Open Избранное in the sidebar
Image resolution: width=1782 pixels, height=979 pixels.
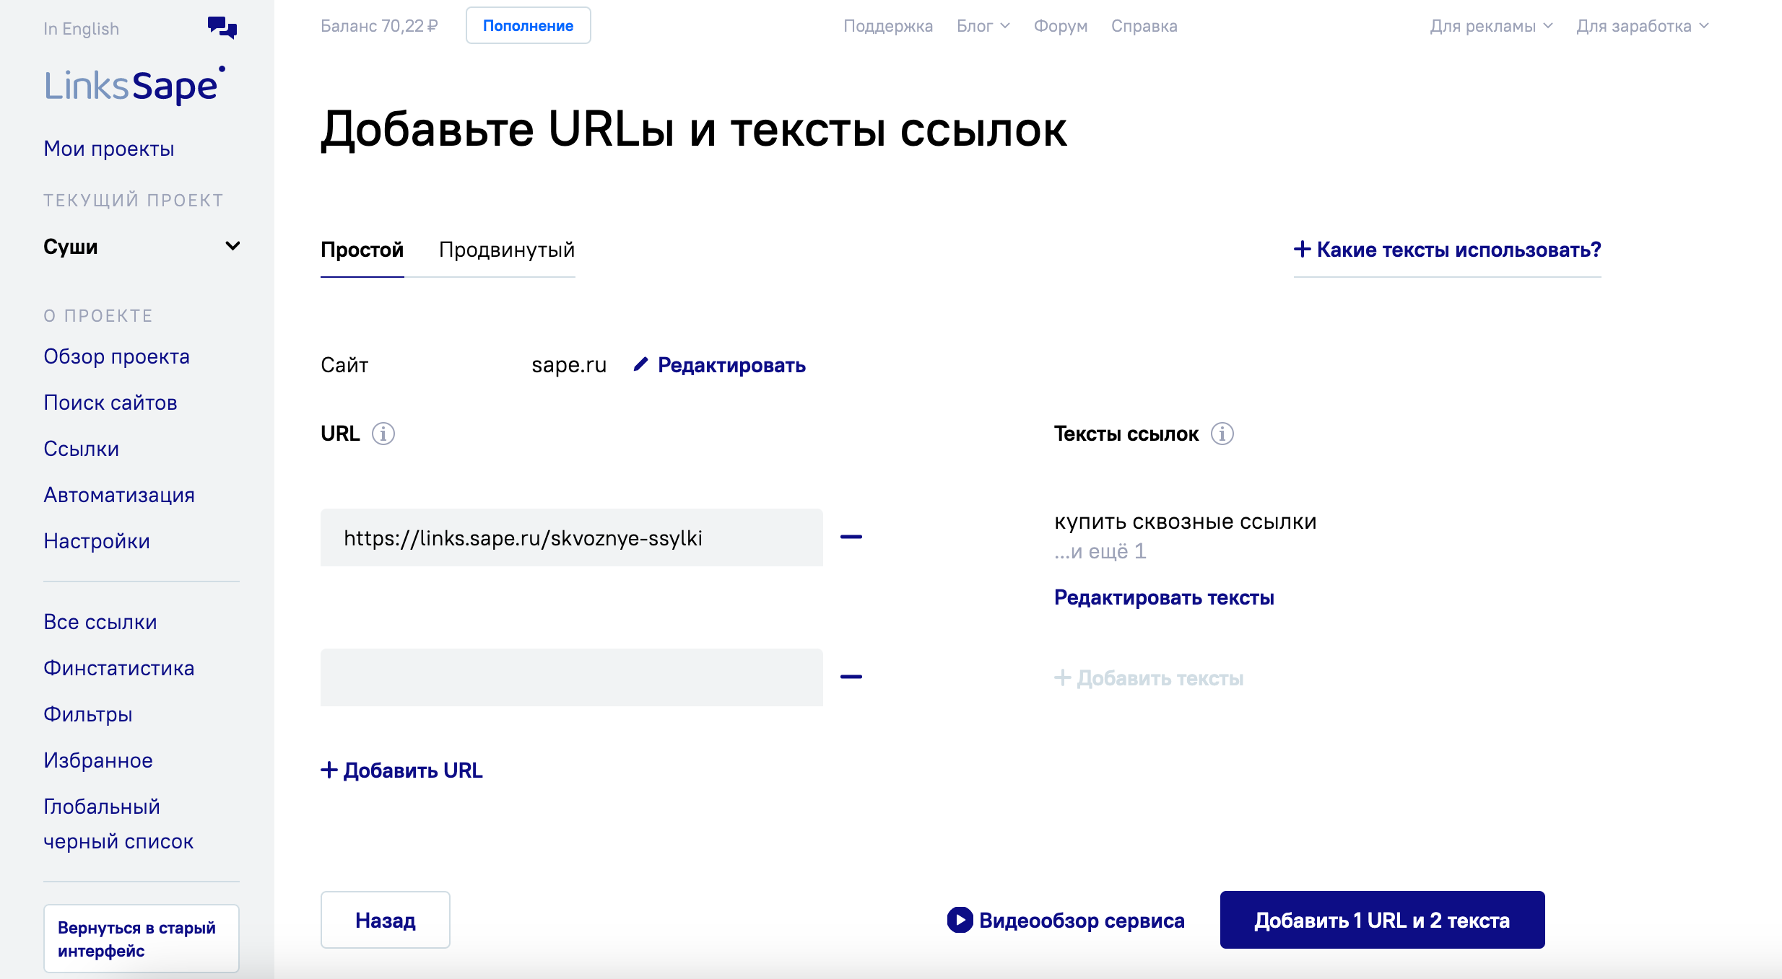pyautogui.click(x=97, y=760)
